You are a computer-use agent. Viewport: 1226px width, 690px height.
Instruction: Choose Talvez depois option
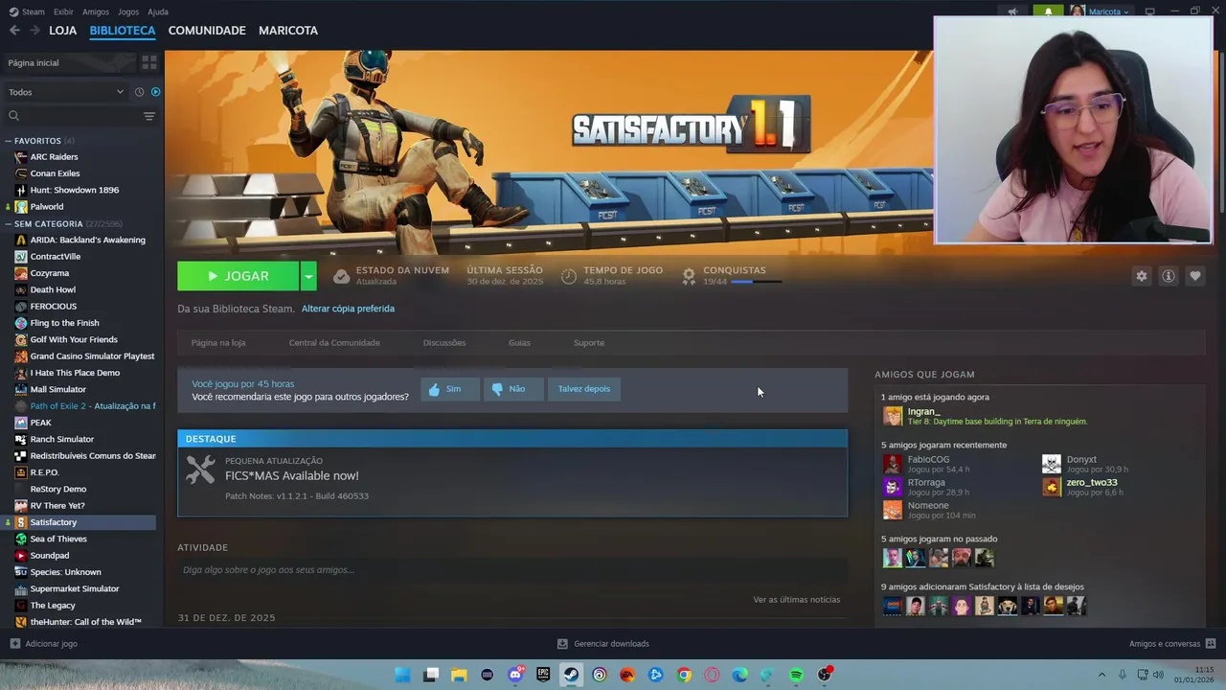pyautogui.click(x=584, y=389)
